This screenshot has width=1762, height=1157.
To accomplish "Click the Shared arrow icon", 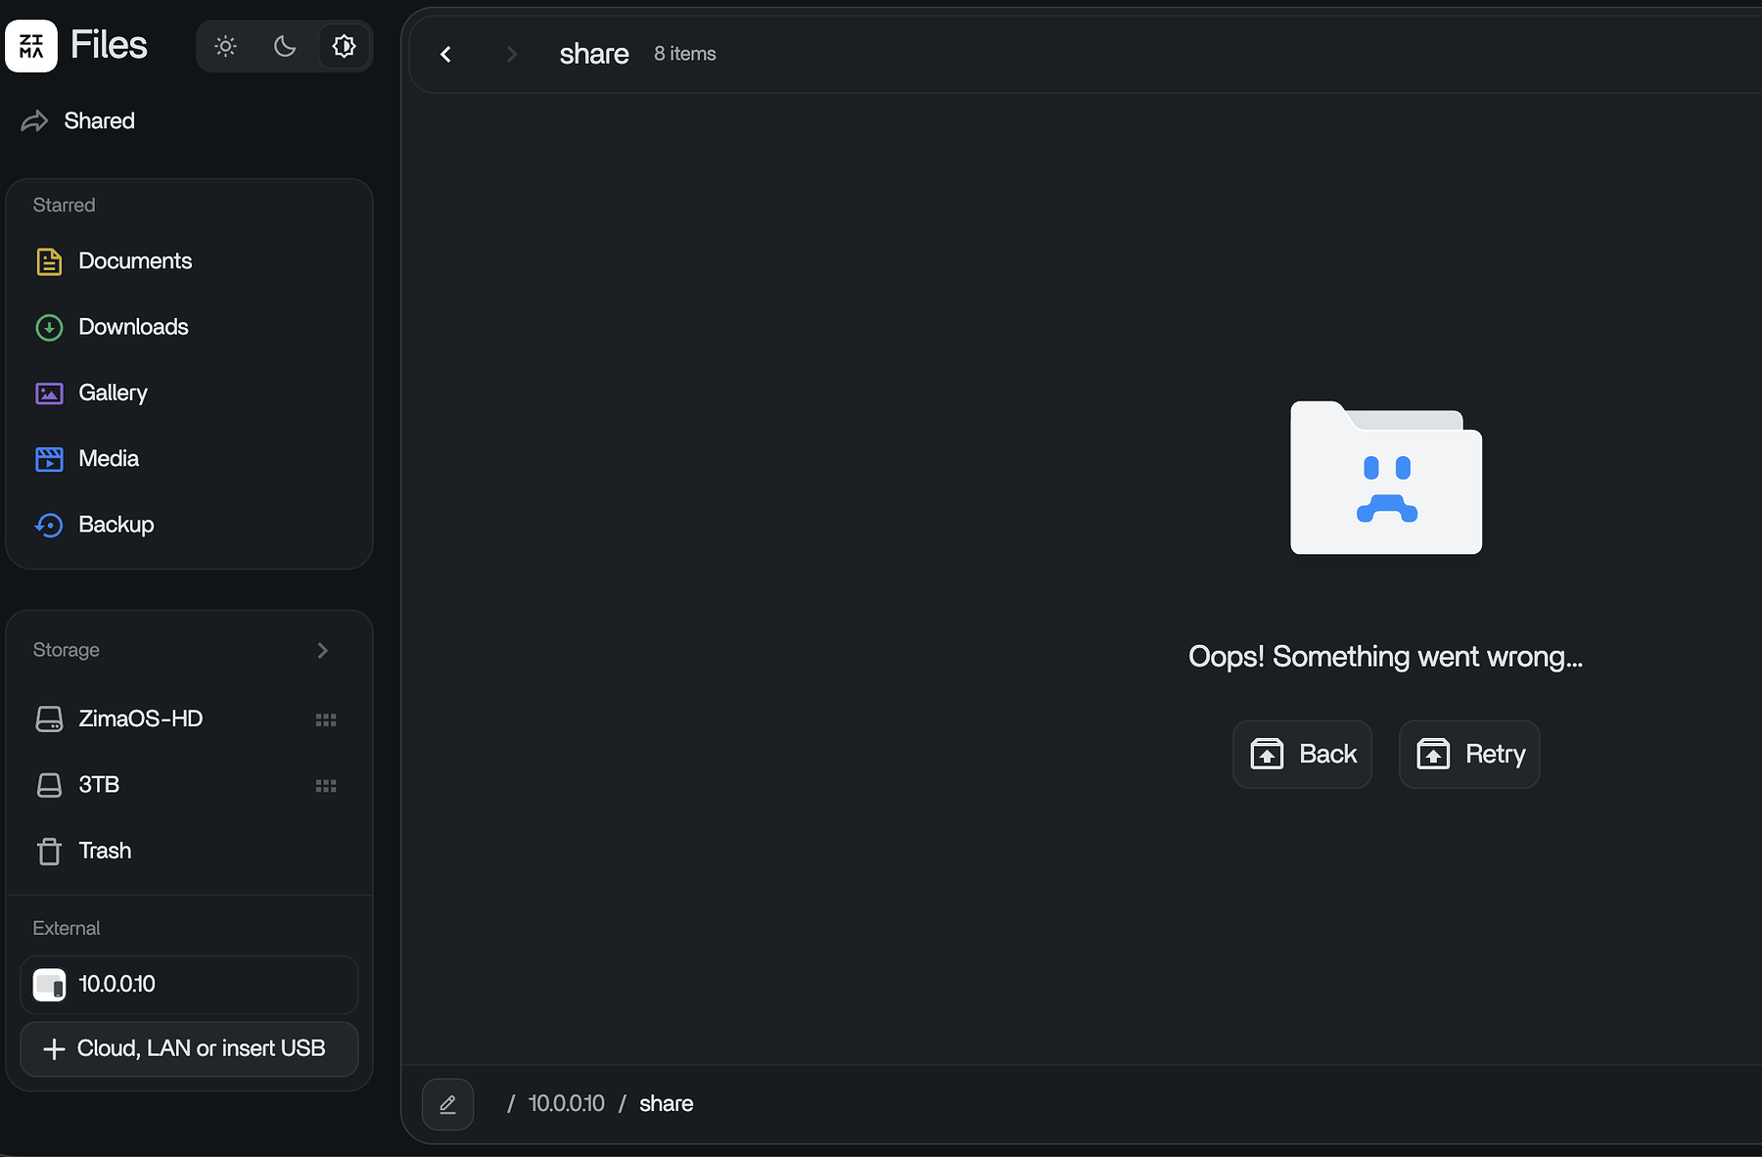I will point(34,121).
